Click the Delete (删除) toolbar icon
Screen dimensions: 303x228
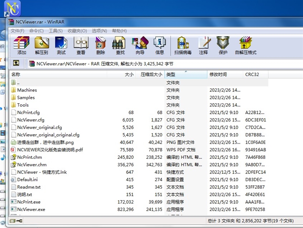click(100, 45)
